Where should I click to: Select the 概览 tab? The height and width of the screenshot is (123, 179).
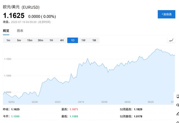click(x=6, y=31)
